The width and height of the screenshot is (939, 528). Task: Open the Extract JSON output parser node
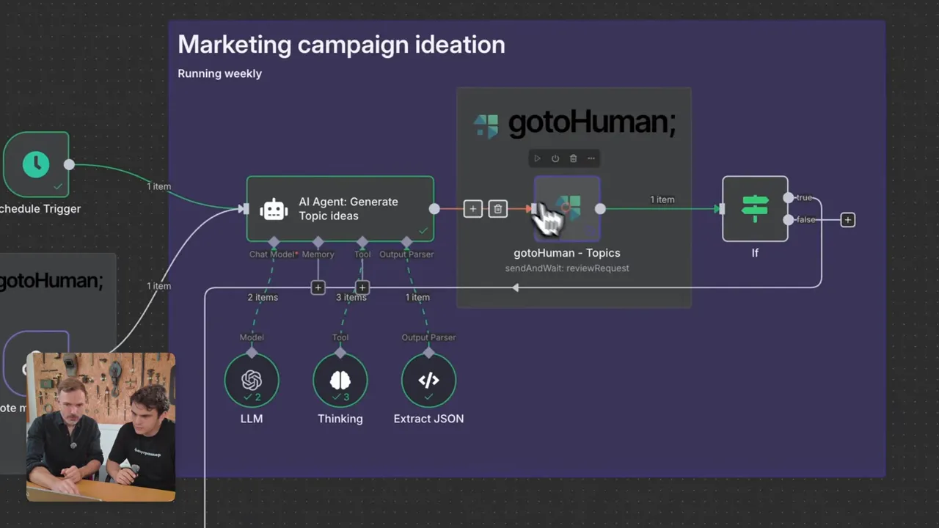[428, 380]
